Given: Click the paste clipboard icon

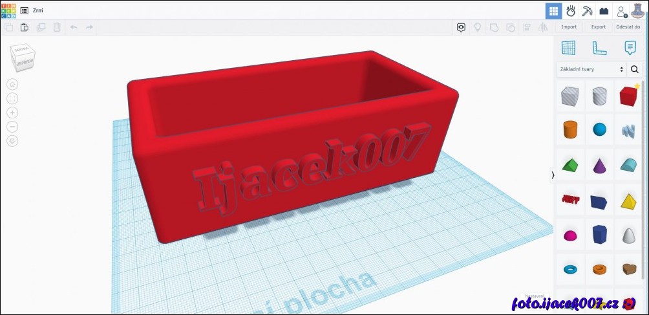Looking at the screenshot, I should coord(25,27).
